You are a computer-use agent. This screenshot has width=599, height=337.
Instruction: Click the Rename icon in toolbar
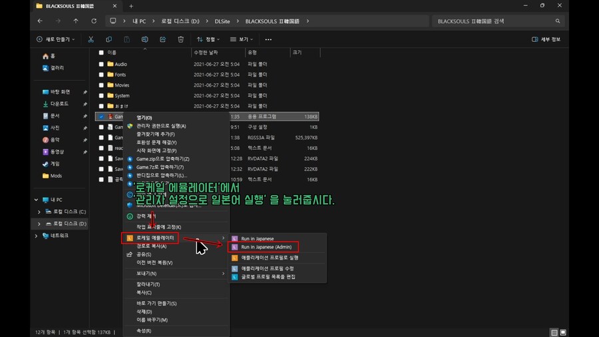[145, 39]
